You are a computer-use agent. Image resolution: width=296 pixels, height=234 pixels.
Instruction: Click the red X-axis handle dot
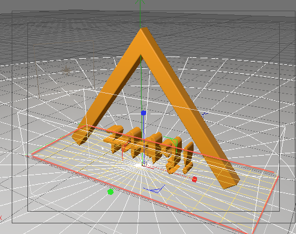click(x=194, y=179)
